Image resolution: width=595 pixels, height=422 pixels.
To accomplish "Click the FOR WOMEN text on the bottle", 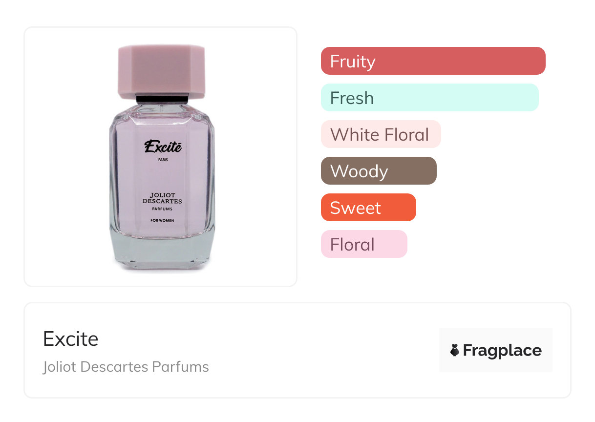I will [162, 220].
